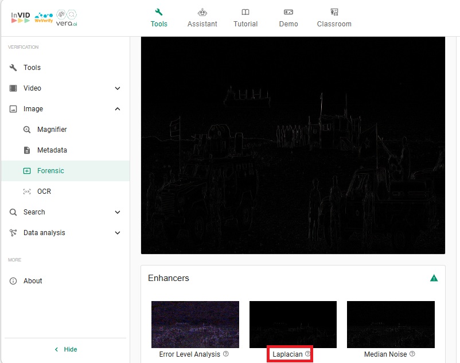This screenshot has width=460, height=363.
Task: Open the Classroom tab
Action: [x=334, y=18]
